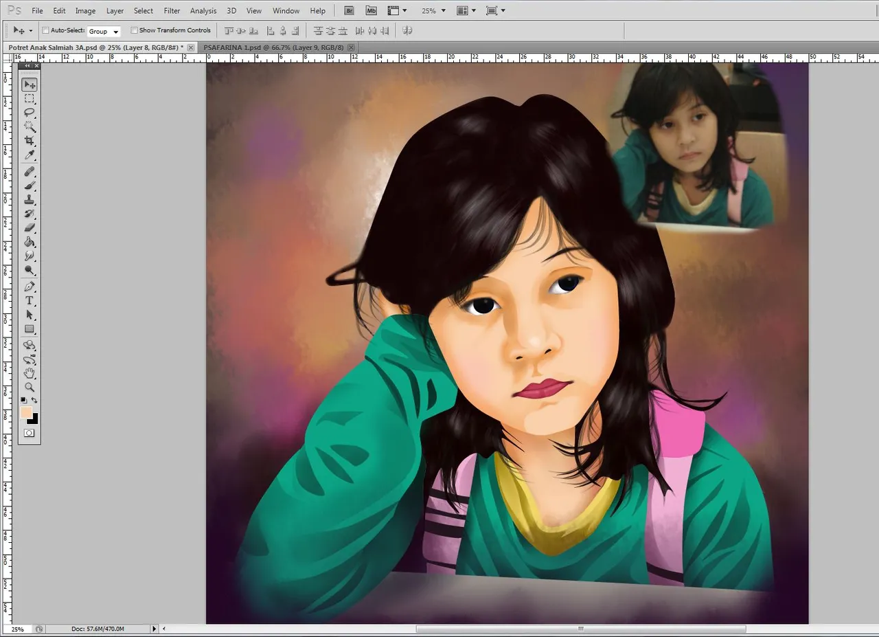The image size is (879, 637).
Task: Select the Horizontal Type tool
Action: (30, 300)
